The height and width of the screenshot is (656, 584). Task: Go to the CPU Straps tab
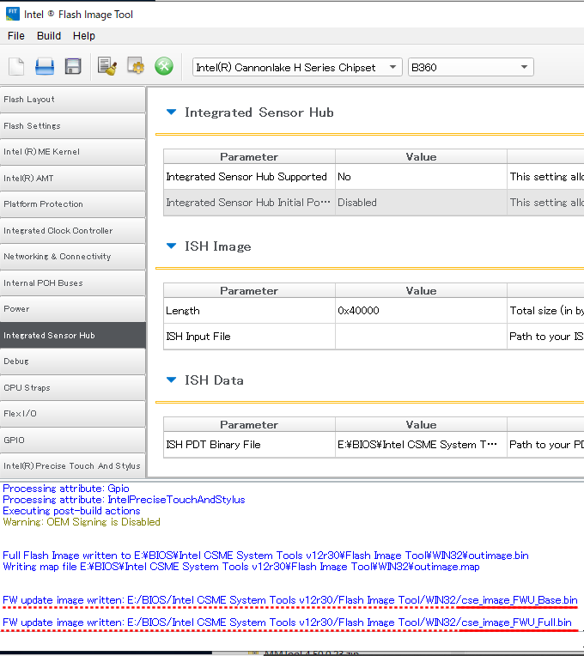point(73,387)
